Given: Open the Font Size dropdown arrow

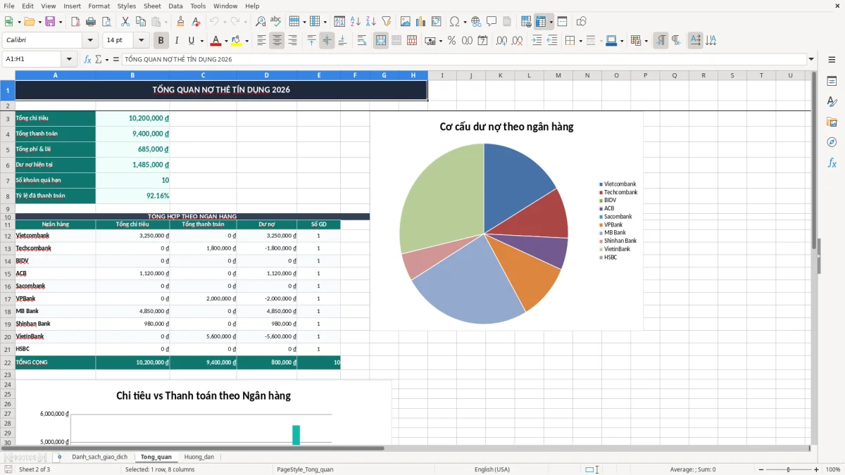Looking at the screenshot, I should pyautogui.click(x=142, y=41).
